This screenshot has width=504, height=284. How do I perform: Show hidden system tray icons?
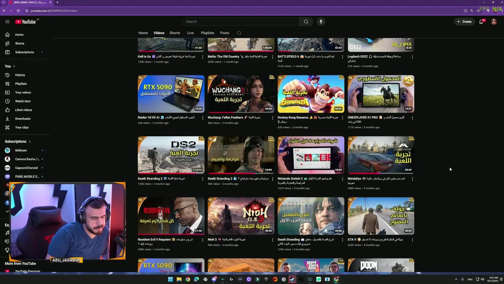point(456,279)
